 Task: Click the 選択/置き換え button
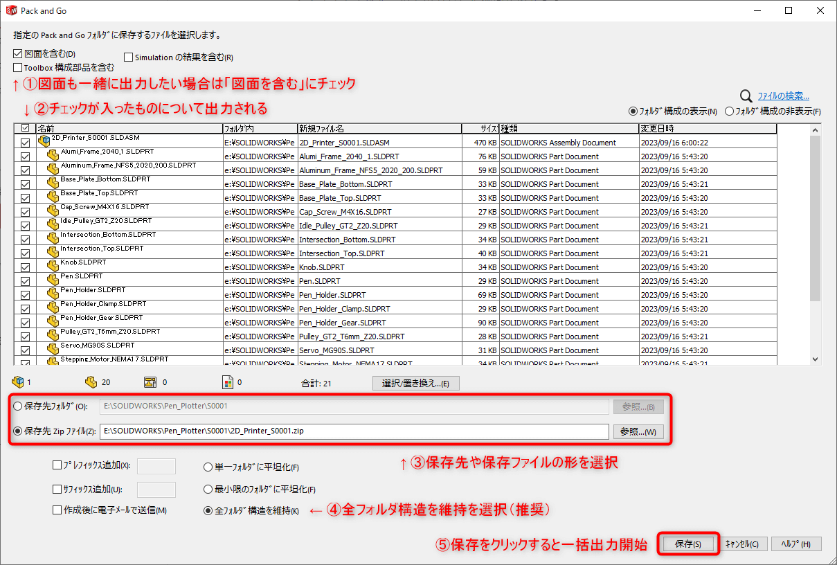coord(415,382)
